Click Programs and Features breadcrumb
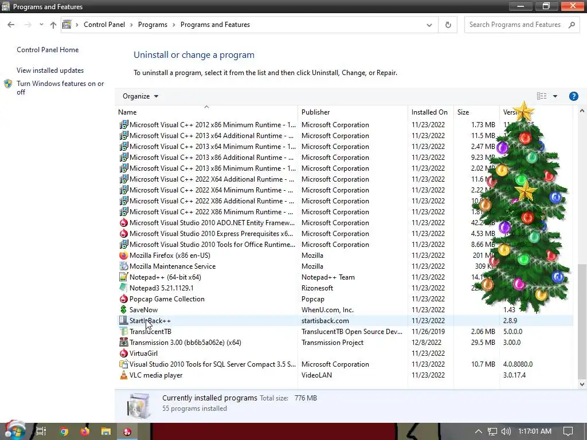This screenshot has width=587, height=440. (x=215, y=25)
